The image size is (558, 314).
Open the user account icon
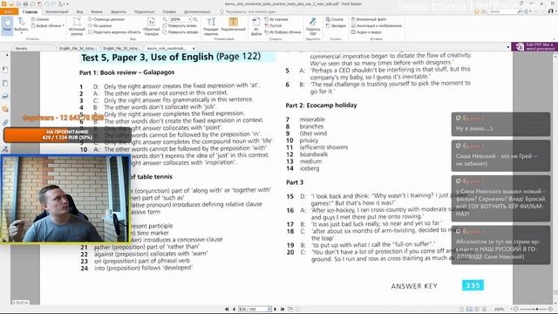(551, 11)
